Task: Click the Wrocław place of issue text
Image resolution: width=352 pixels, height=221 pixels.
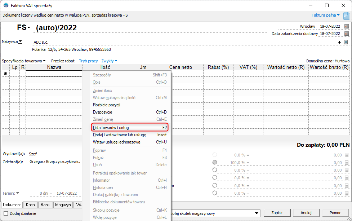Action: tap(307, 27)
